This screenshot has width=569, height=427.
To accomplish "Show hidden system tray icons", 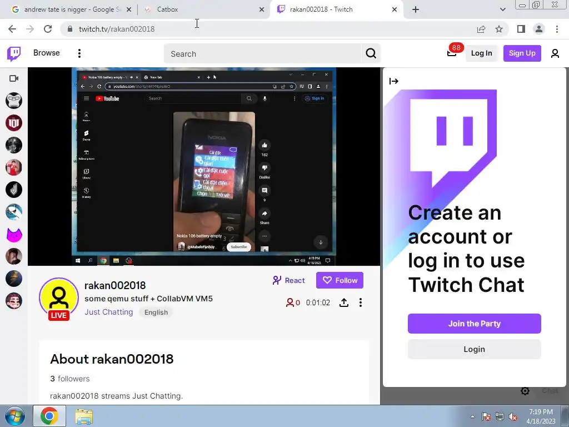I will click(x=472, y=416).
